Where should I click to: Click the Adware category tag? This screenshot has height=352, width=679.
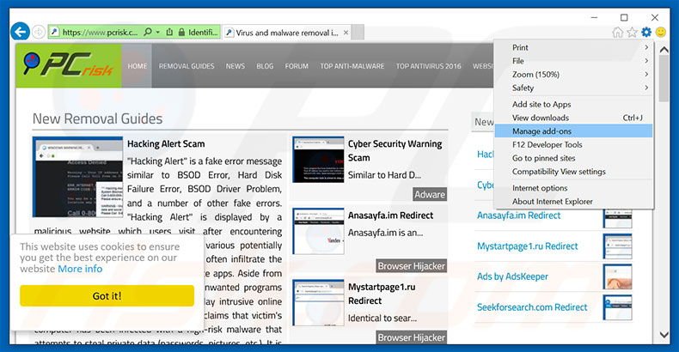click(429, 195)
